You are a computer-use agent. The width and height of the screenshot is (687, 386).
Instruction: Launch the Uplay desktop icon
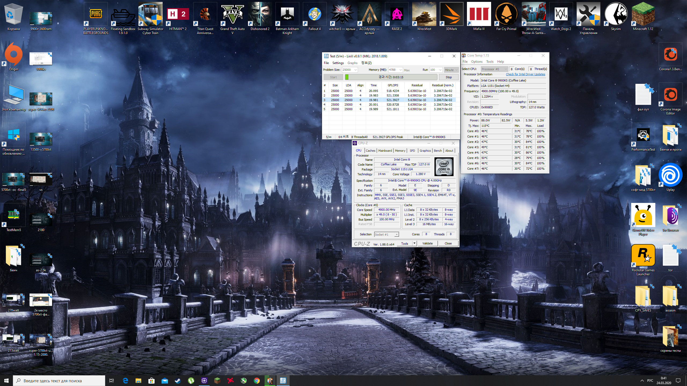pos(670,175)
